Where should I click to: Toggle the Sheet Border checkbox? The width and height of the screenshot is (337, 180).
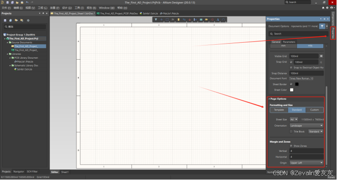(291, 84)
